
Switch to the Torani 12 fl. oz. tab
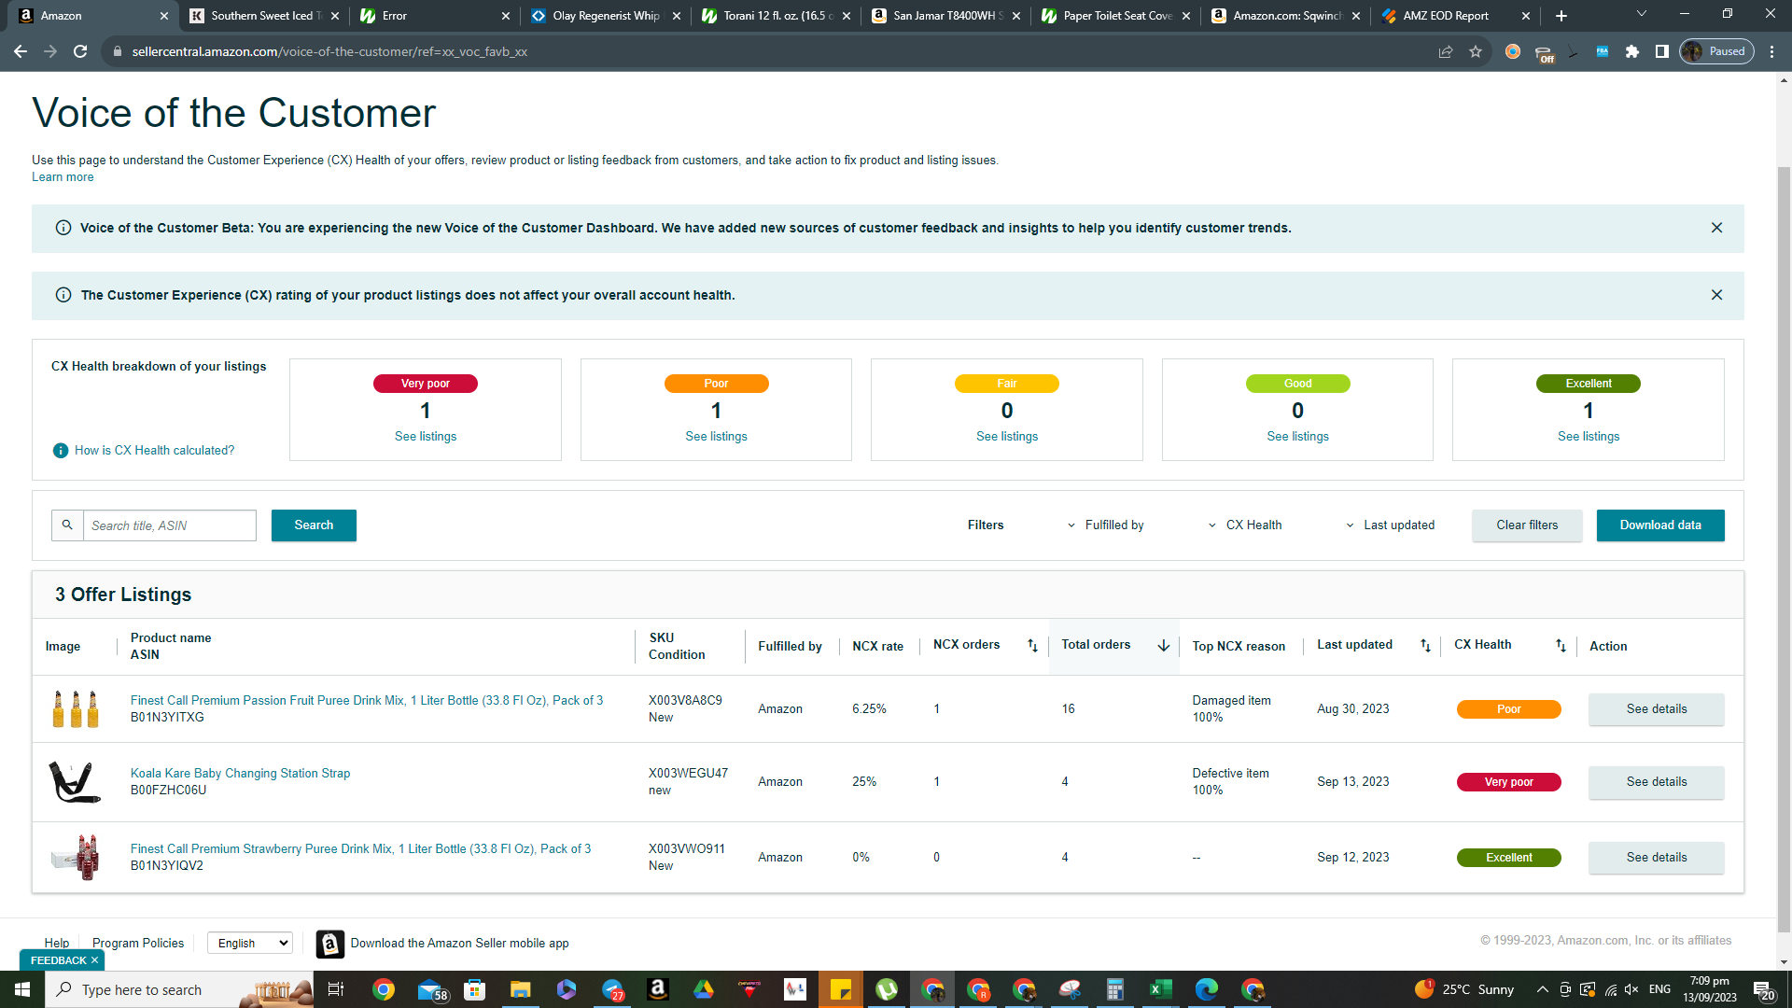[777, 16]
